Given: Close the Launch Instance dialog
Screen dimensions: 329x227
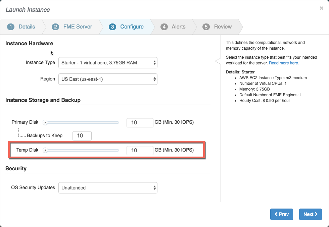Looking at the screenshot, I should click(321, 8).
